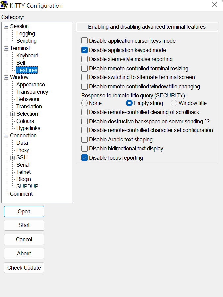Image resolution: width=223 pixels, height=297 pixels.
Task: Click the Cancel button
Action: [x=24, y=239]
